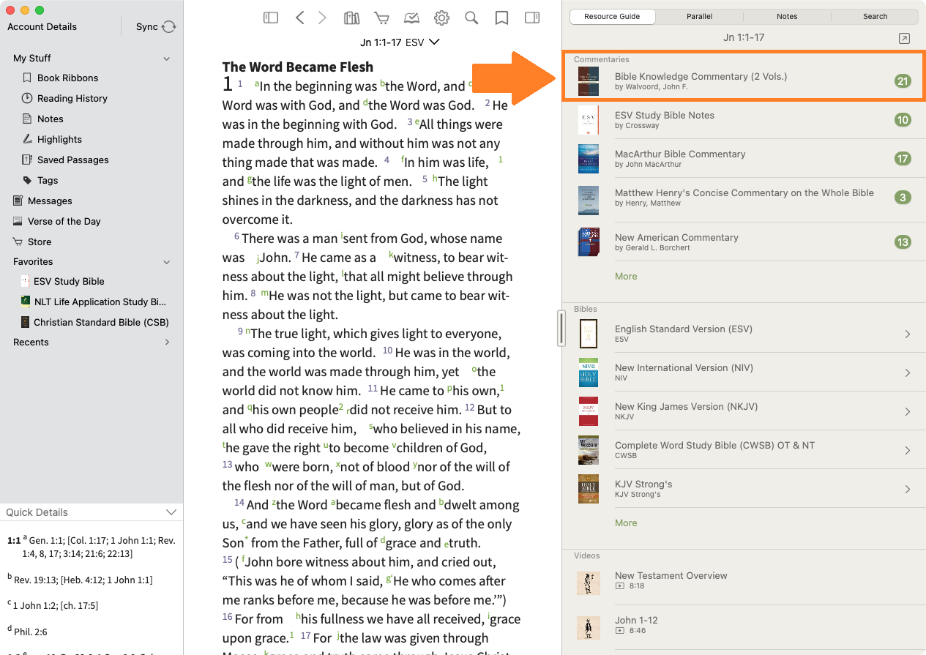
Task: Open Complete Word Study Bible chevron
Action: coord(907,450)
